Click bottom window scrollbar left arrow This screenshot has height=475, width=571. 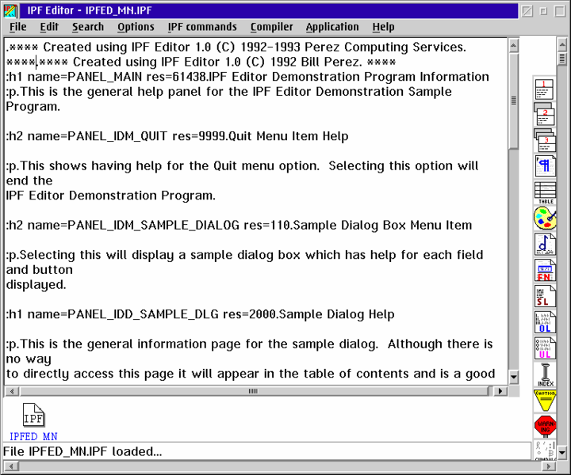pyautogui.click(x=11, y=466)
